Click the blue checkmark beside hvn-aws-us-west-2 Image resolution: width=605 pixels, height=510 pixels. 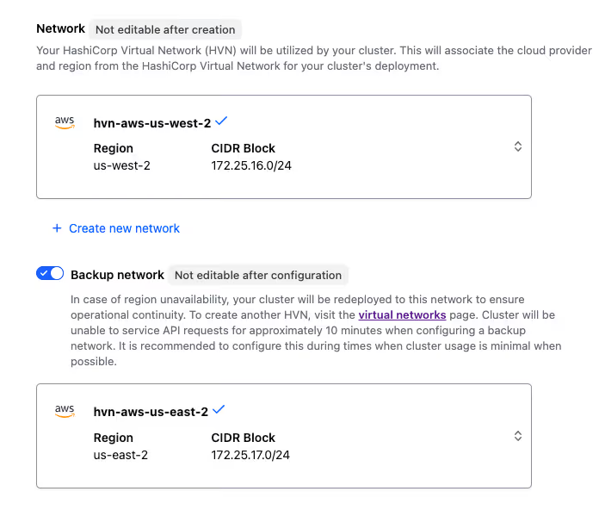click(x=220, y=121)
